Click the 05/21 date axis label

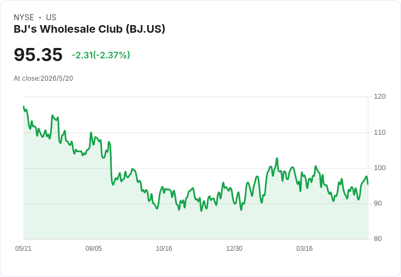click(23, 248)
